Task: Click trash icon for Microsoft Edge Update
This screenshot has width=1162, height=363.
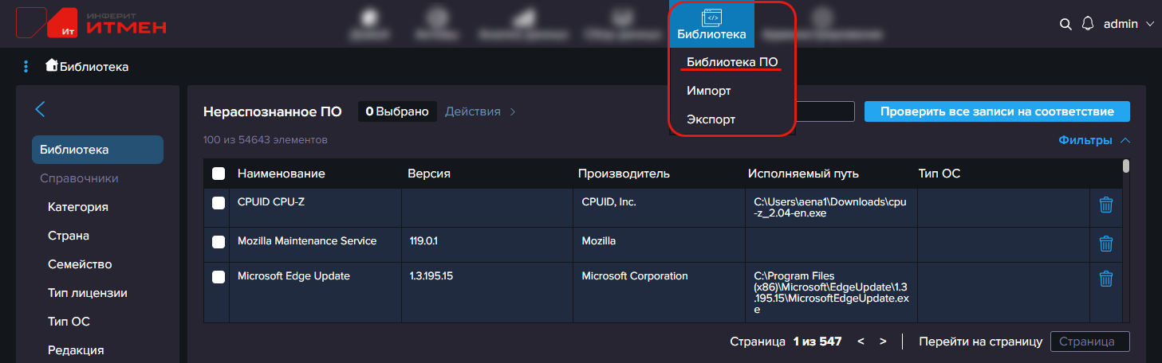Action: pyautogui.click(x=1105, y=279)
